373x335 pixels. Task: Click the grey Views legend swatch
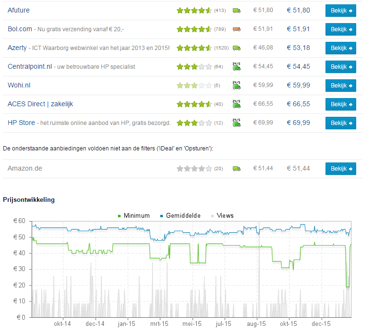212,216
